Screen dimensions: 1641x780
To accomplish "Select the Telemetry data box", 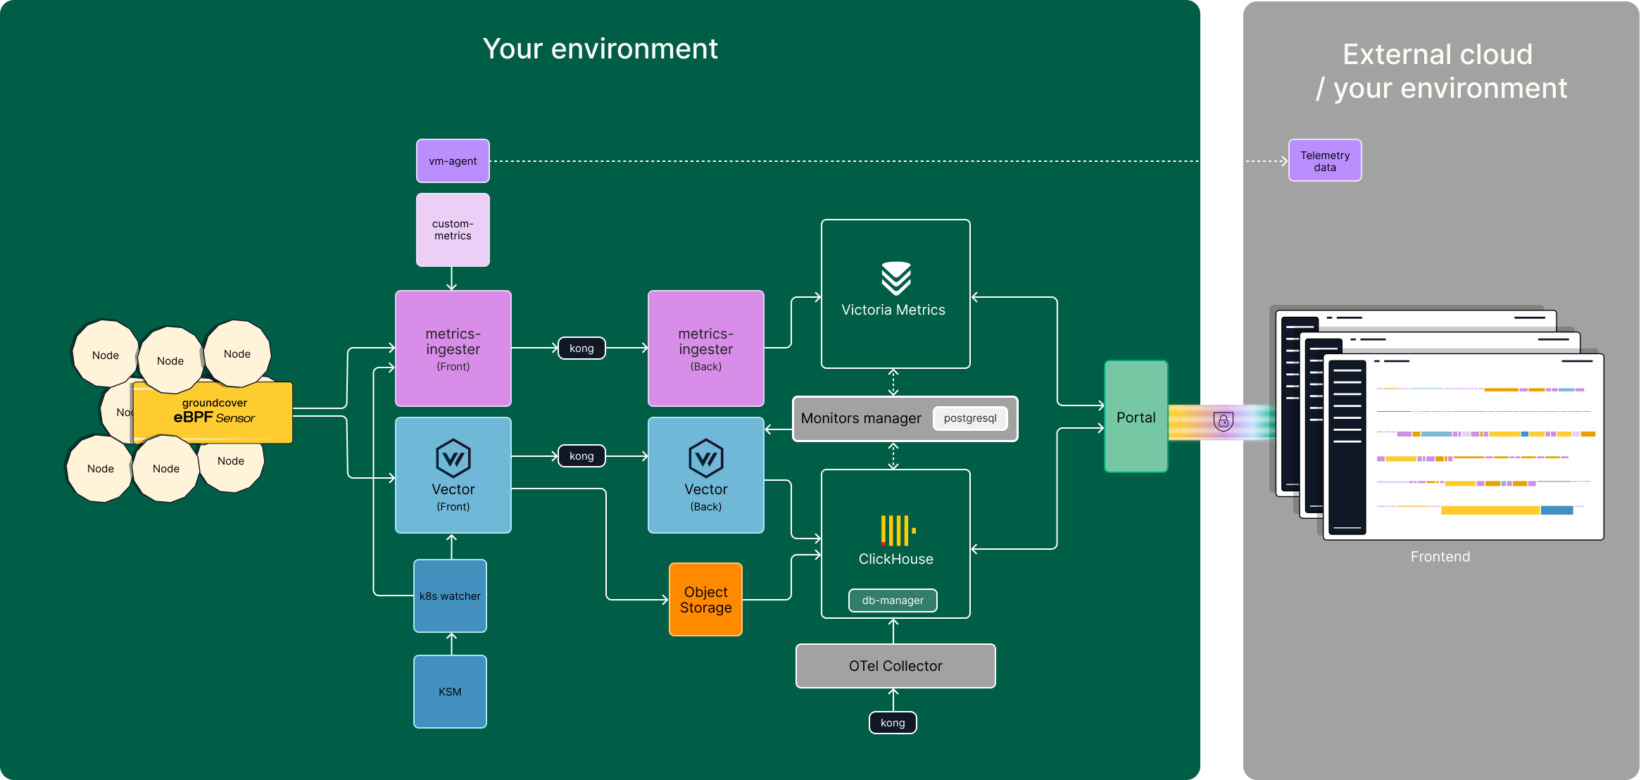I will pyautogui.click(x=1324, y=161).
